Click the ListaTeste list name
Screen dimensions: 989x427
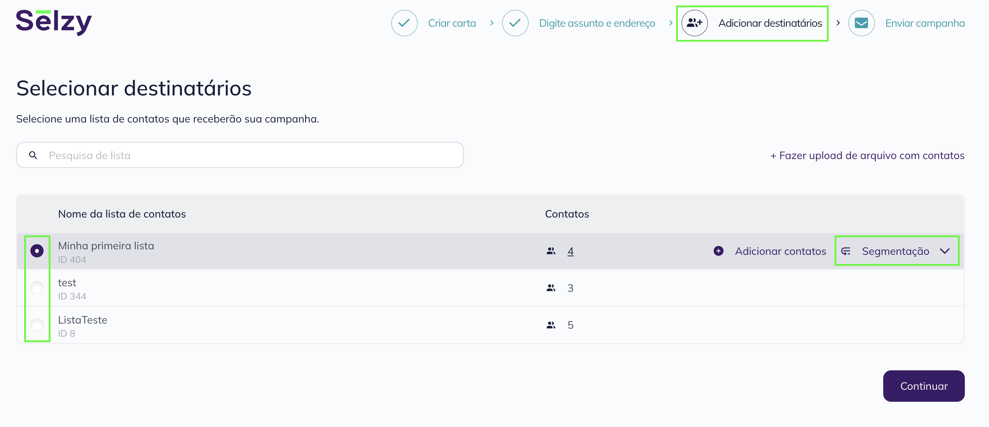[83, 320]
